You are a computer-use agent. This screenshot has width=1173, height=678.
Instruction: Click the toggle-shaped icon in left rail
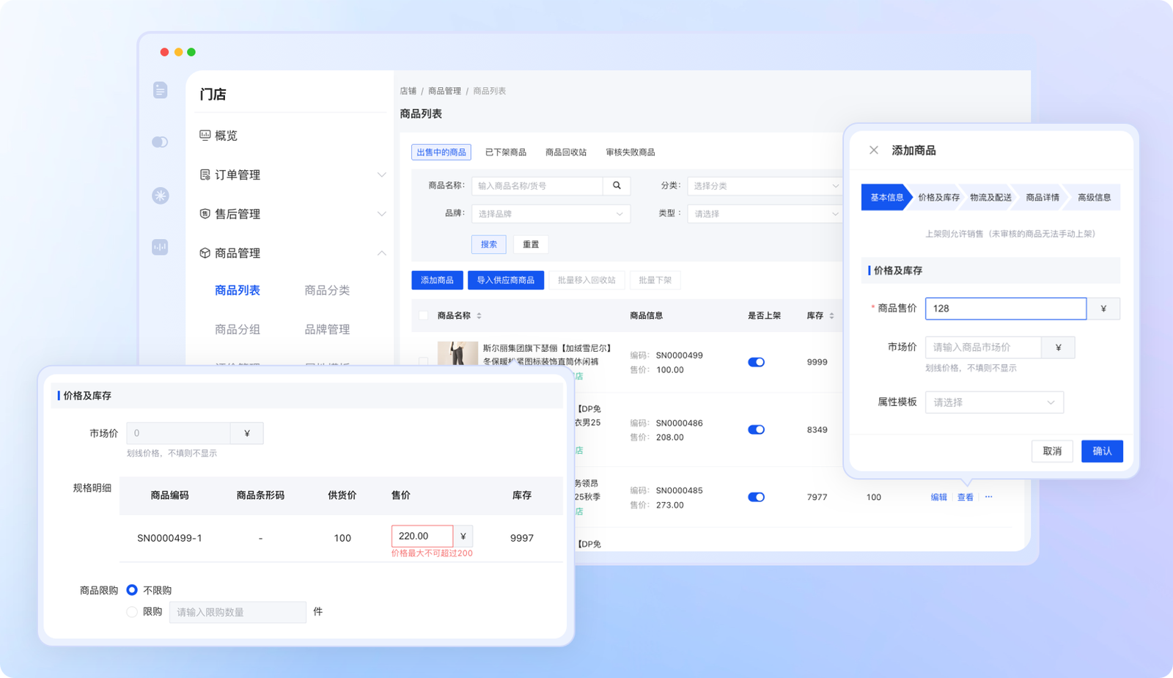[160, 142]
